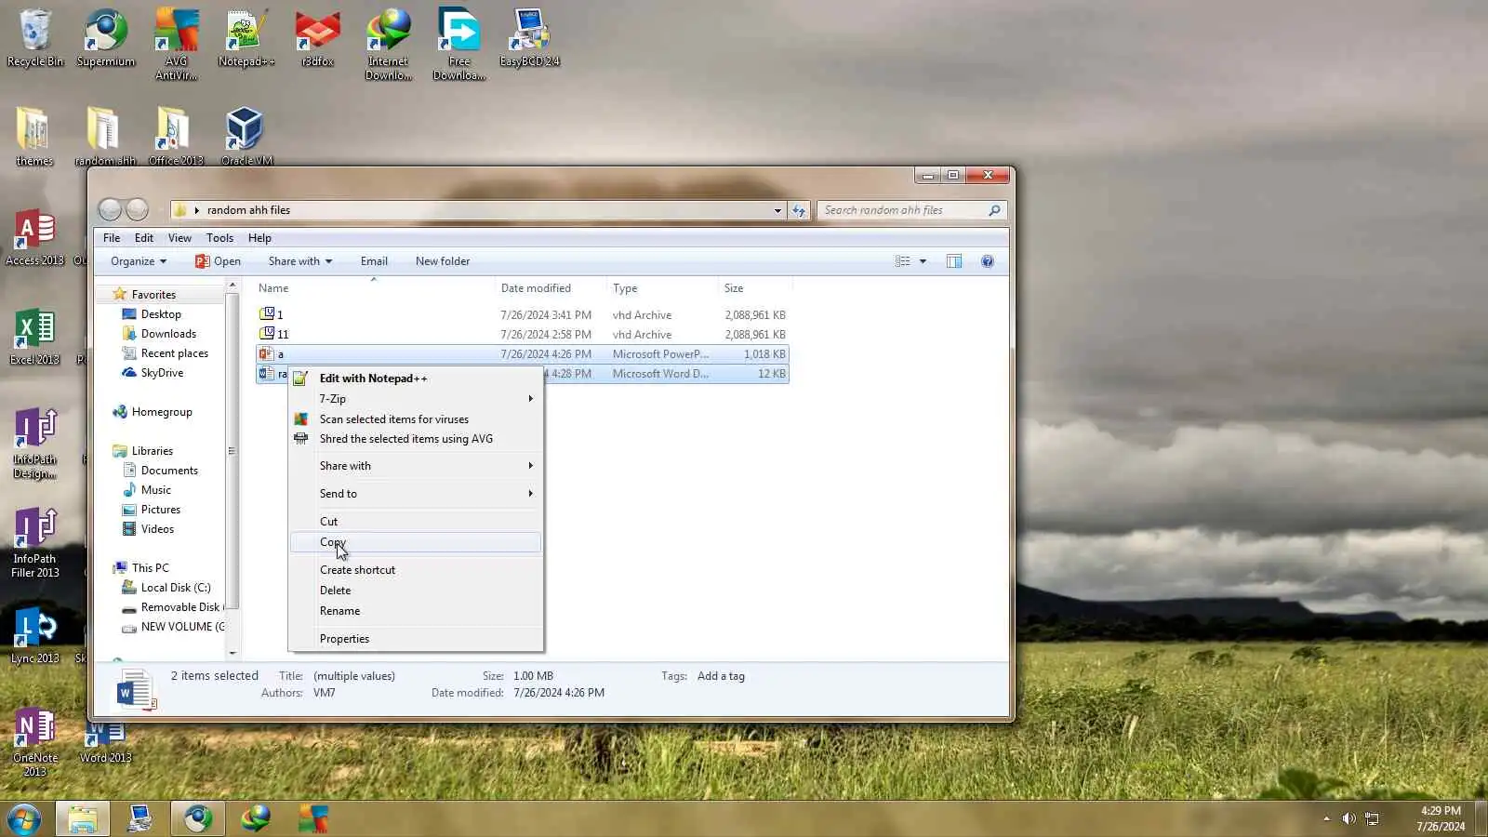Expand the 7-Zip submenu
Screen dimensions: 1488x837
416,399
